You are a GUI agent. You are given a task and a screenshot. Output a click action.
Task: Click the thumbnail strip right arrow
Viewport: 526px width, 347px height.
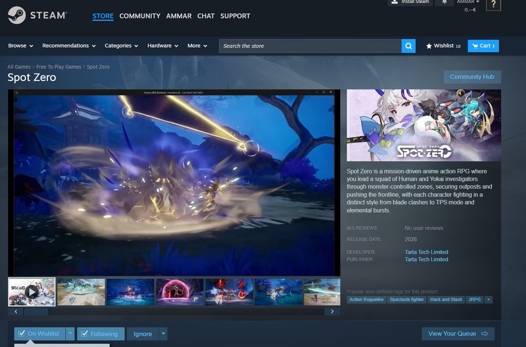pos(332,312)
